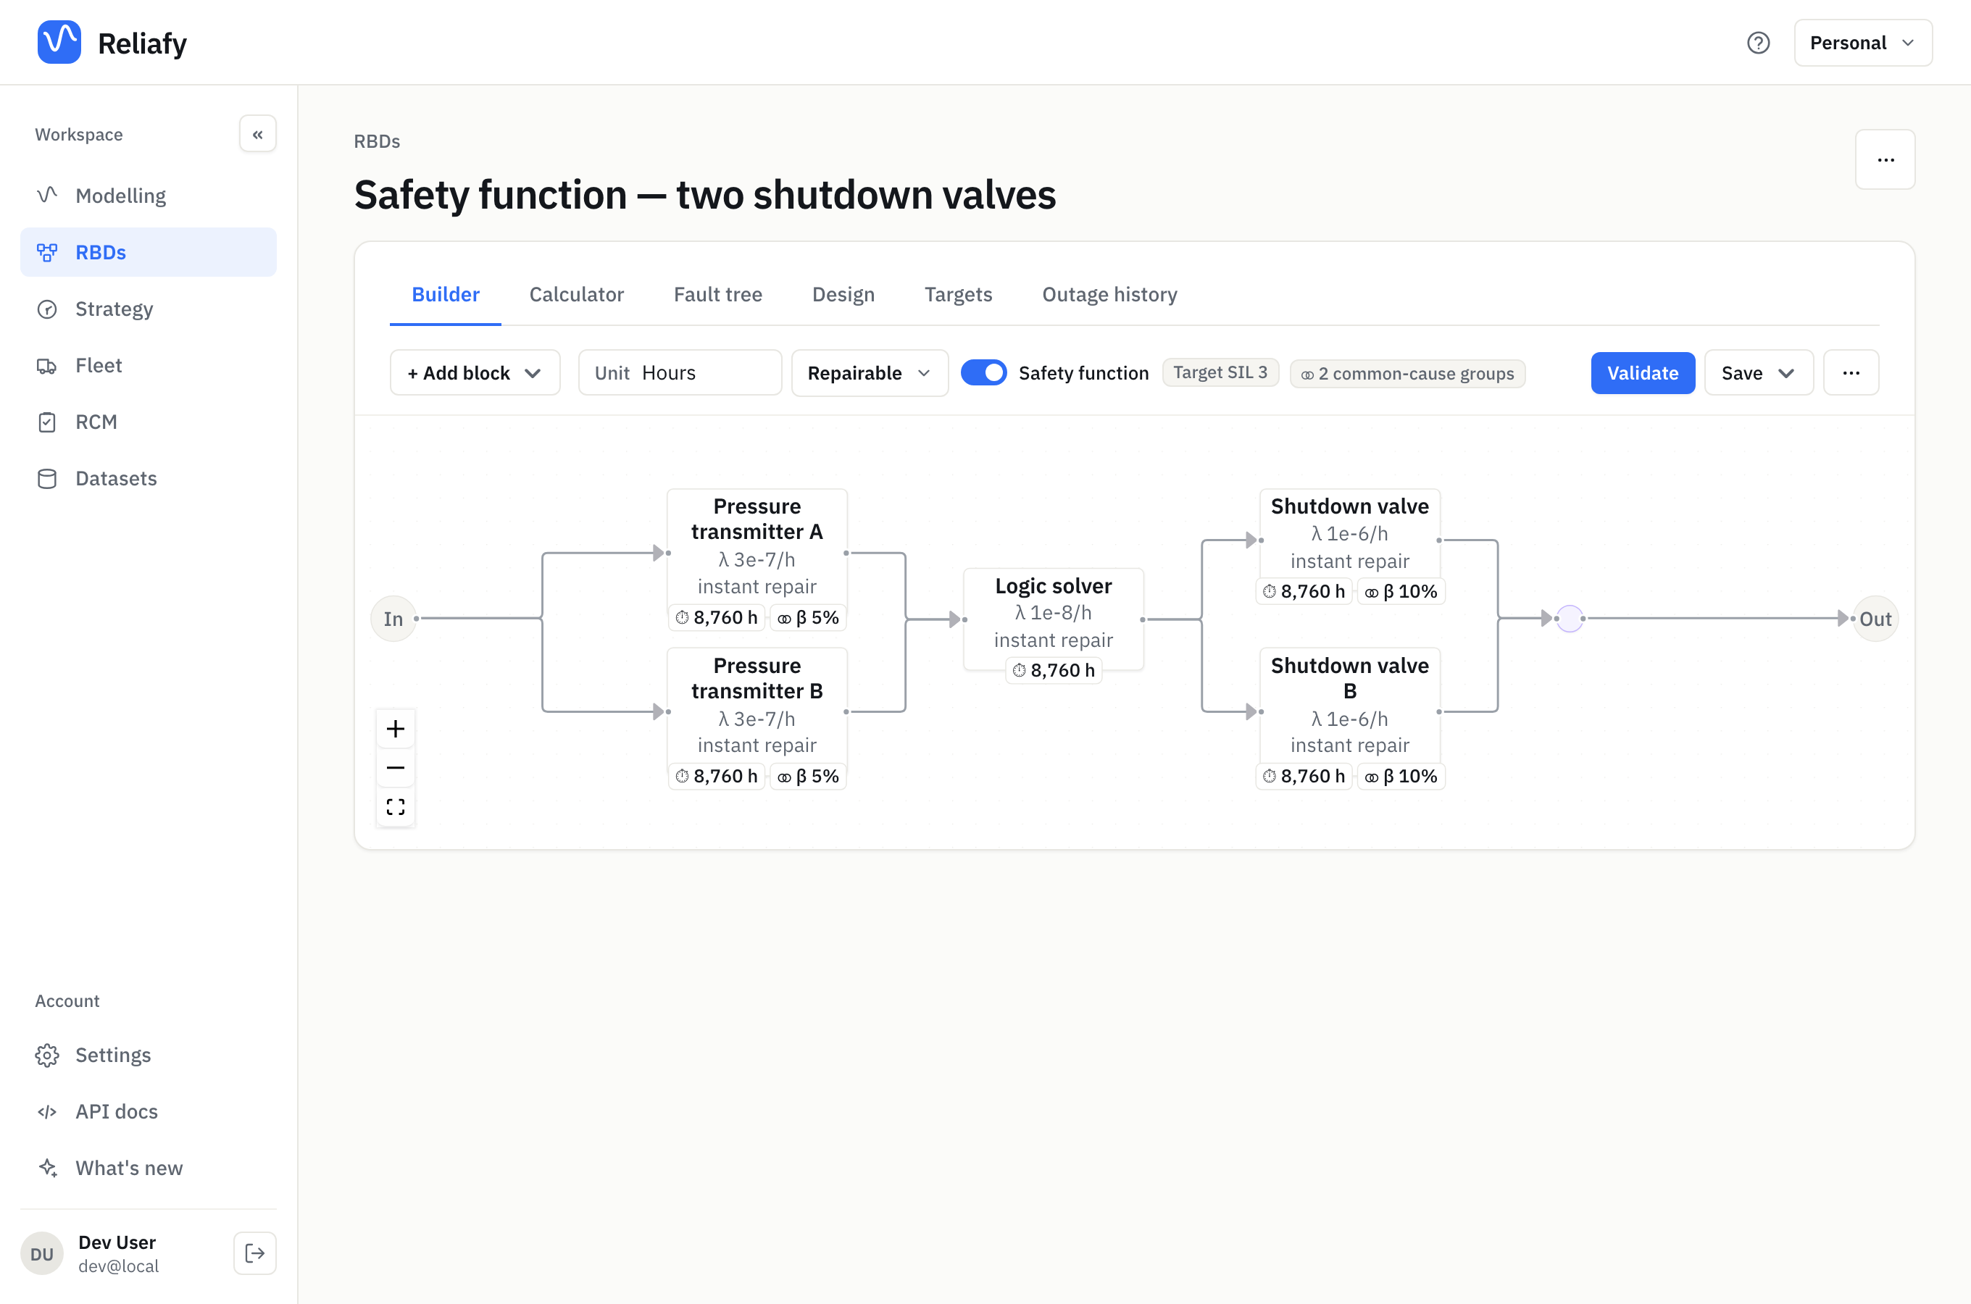Open Modelling in the sidebar
This screenshot has height=1304, width=1971.
[148, 196]
